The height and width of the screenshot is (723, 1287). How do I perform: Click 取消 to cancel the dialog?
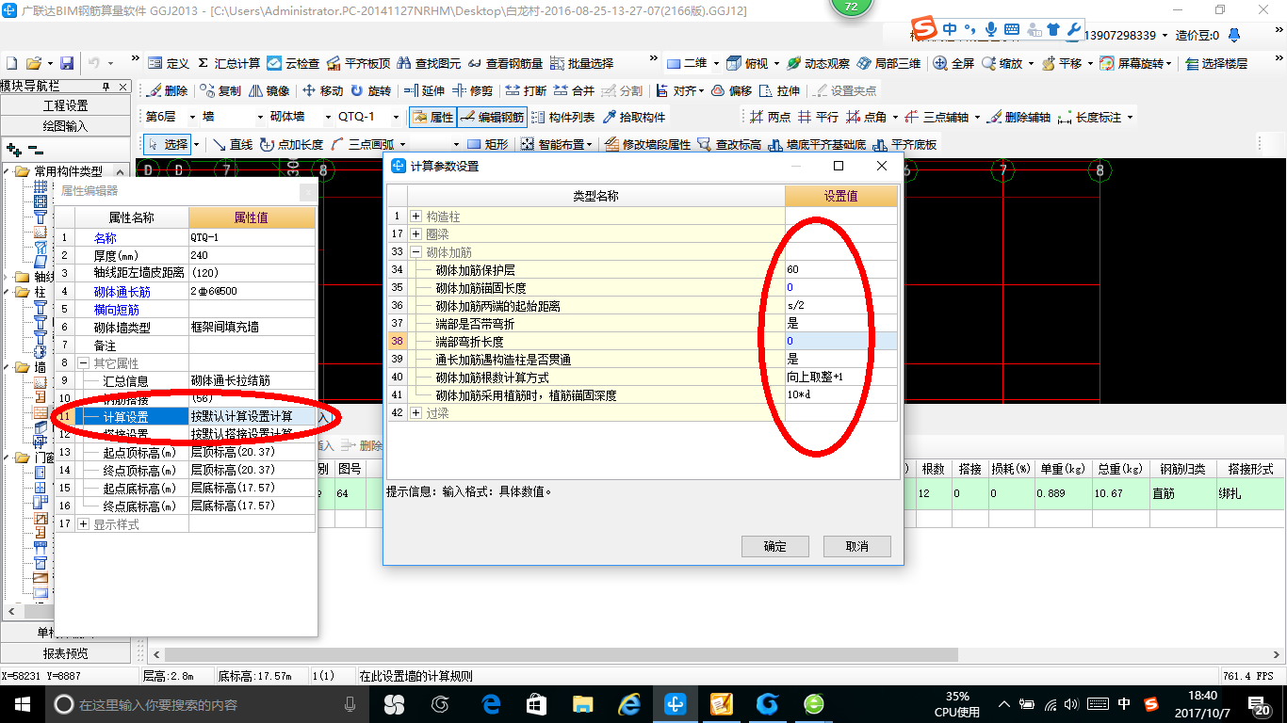pyautogui.click(x=856, y=546)
